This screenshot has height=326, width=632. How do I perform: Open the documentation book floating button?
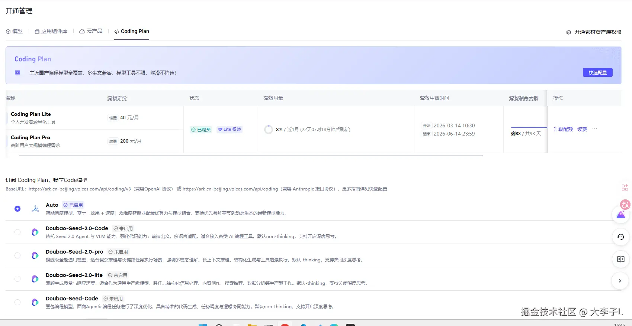point(621,259)
